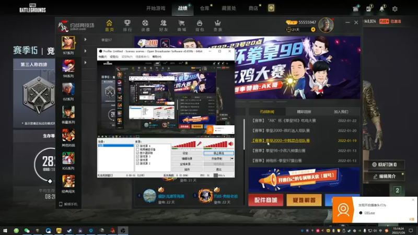Click the 全域来源 button in OBS
This screenshot has width=418, height=235.
[187, 164]
